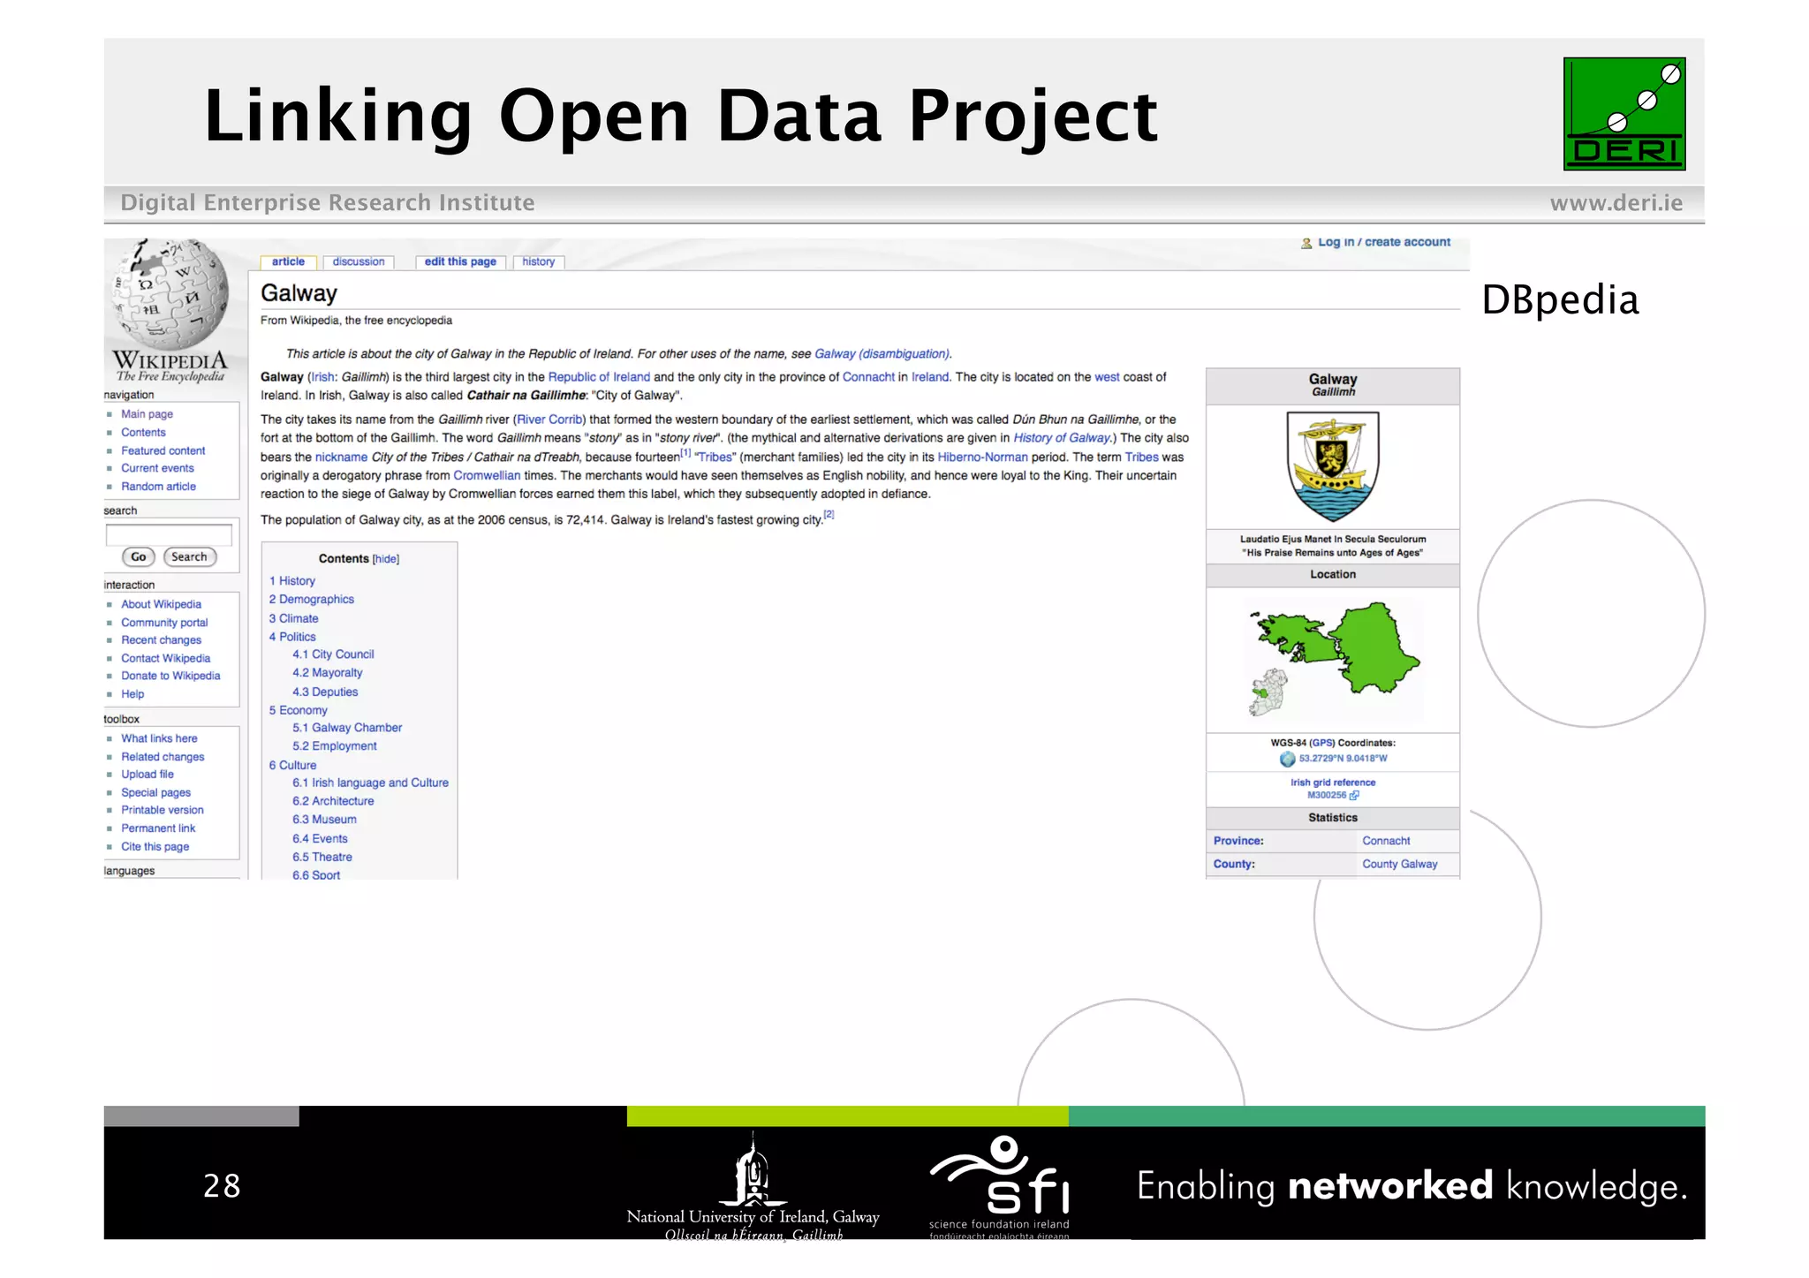This screenshot has height=1278, width=1809.
Task: Jump to 6.4 Events
Action: [x=320, y=839]
